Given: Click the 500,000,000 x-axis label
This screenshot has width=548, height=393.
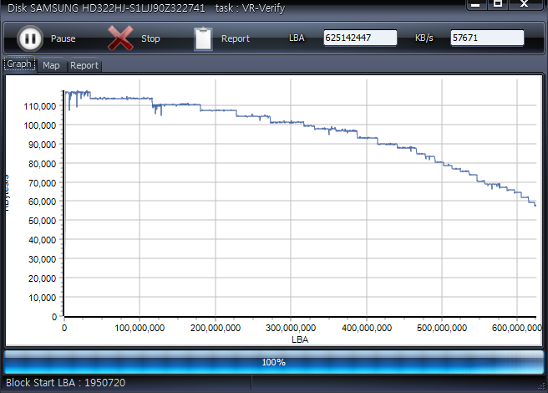Looking at the screenshot, I should click(x=442, y=328).
